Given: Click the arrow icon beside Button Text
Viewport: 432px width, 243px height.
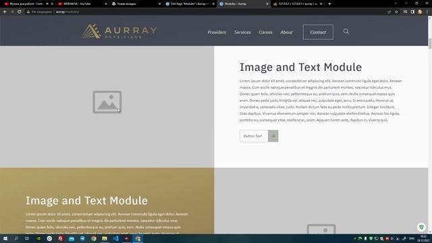Looking at the screenshot, I should coord(273,136).
